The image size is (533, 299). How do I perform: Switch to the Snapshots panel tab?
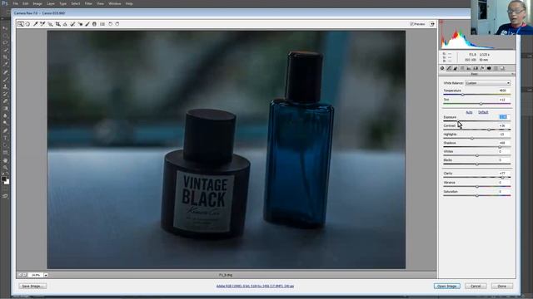pyautogui.click(x=502, y=68)
